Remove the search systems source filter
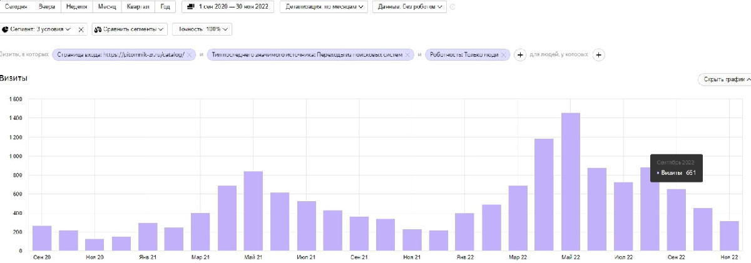 [407, 55]
